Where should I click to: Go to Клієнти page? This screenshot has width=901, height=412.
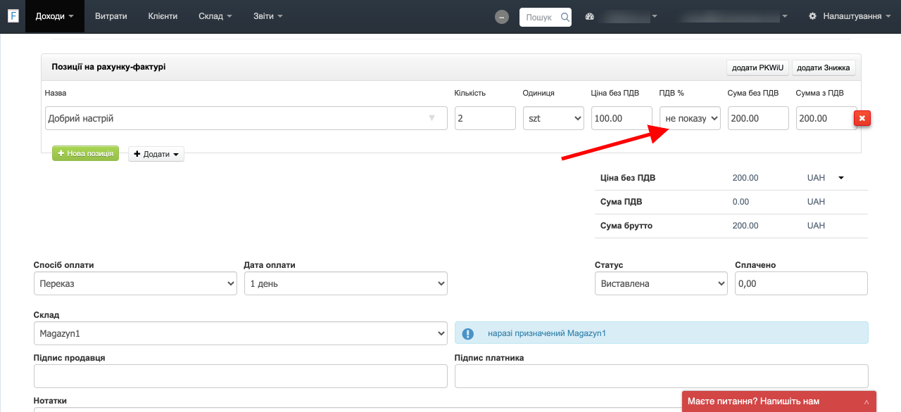[163, 16]
